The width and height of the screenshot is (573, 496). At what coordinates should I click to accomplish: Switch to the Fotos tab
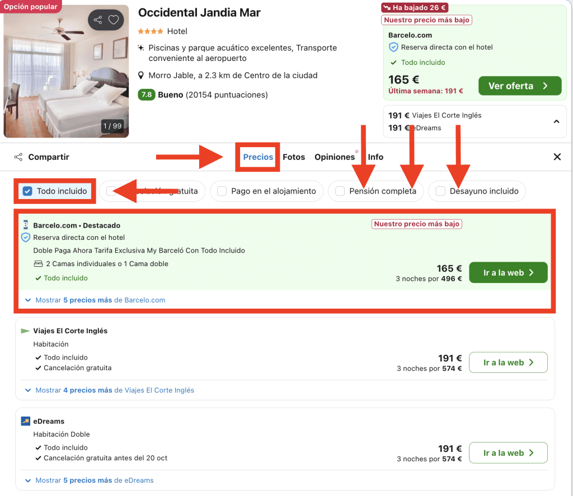tap(294, 157)
